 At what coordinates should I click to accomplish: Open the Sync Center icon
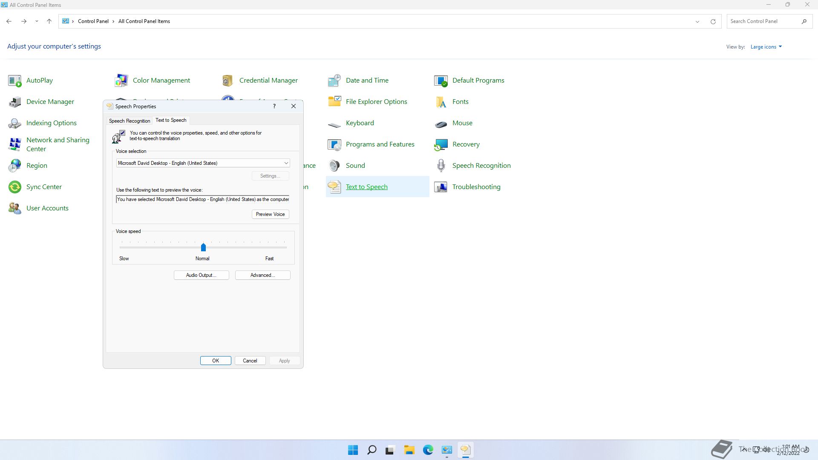click(x=15, y=187)
